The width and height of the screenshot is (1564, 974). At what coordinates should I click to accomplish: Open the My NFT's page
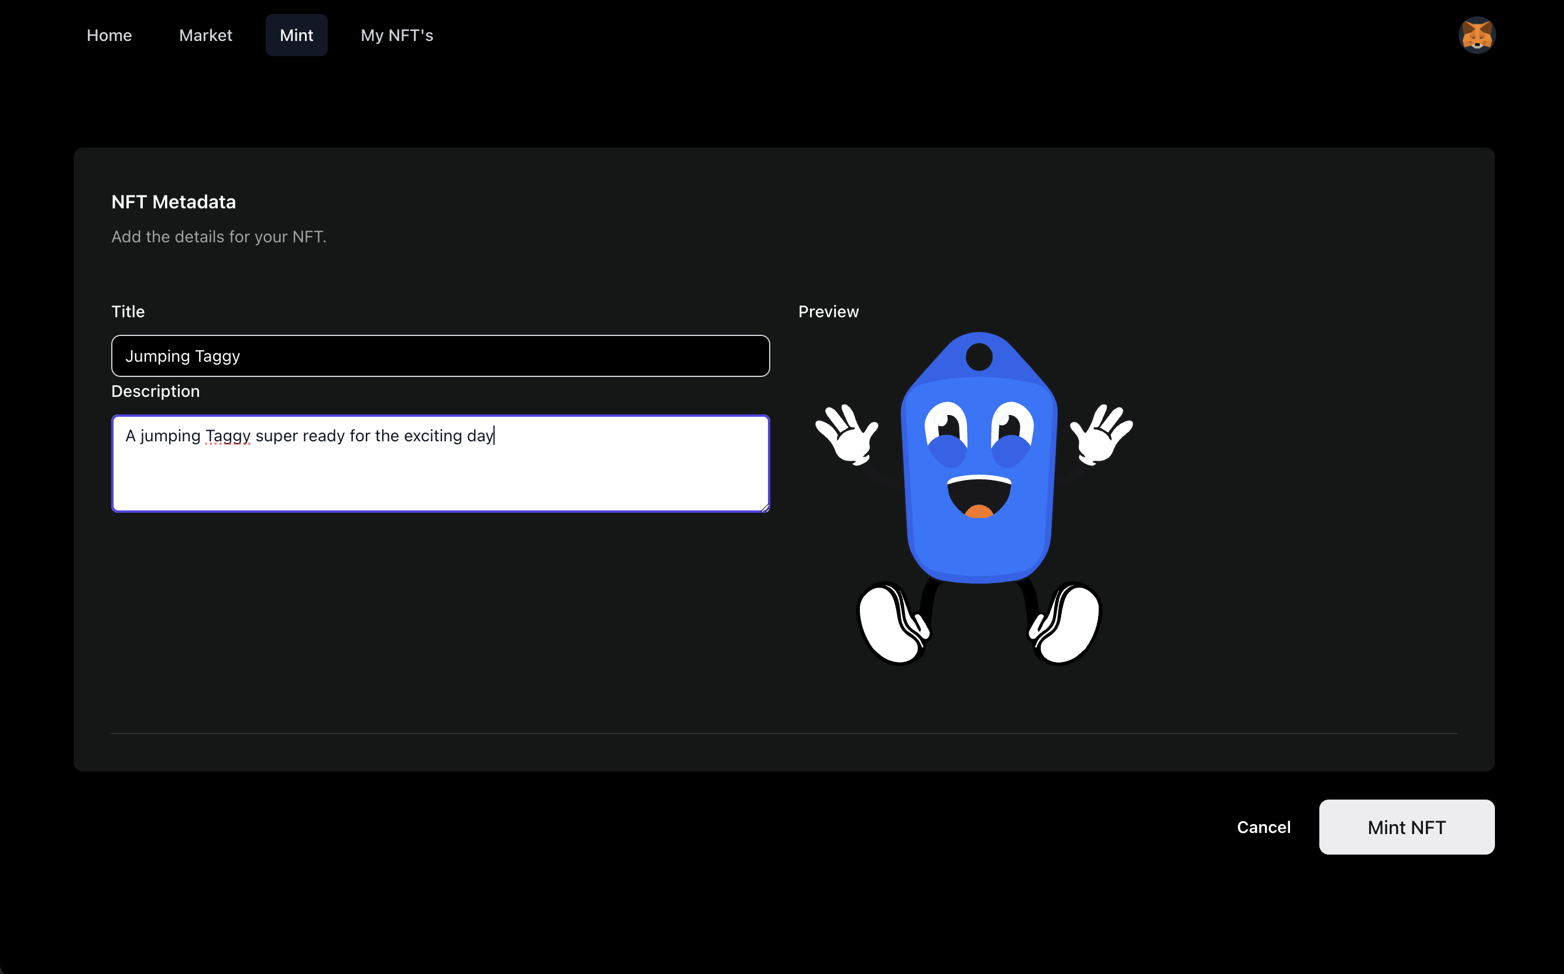[x=397, y=36]
